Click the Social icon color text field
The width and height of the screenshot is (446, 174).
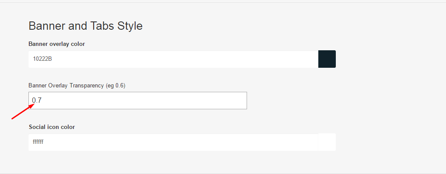coord(173,142)
